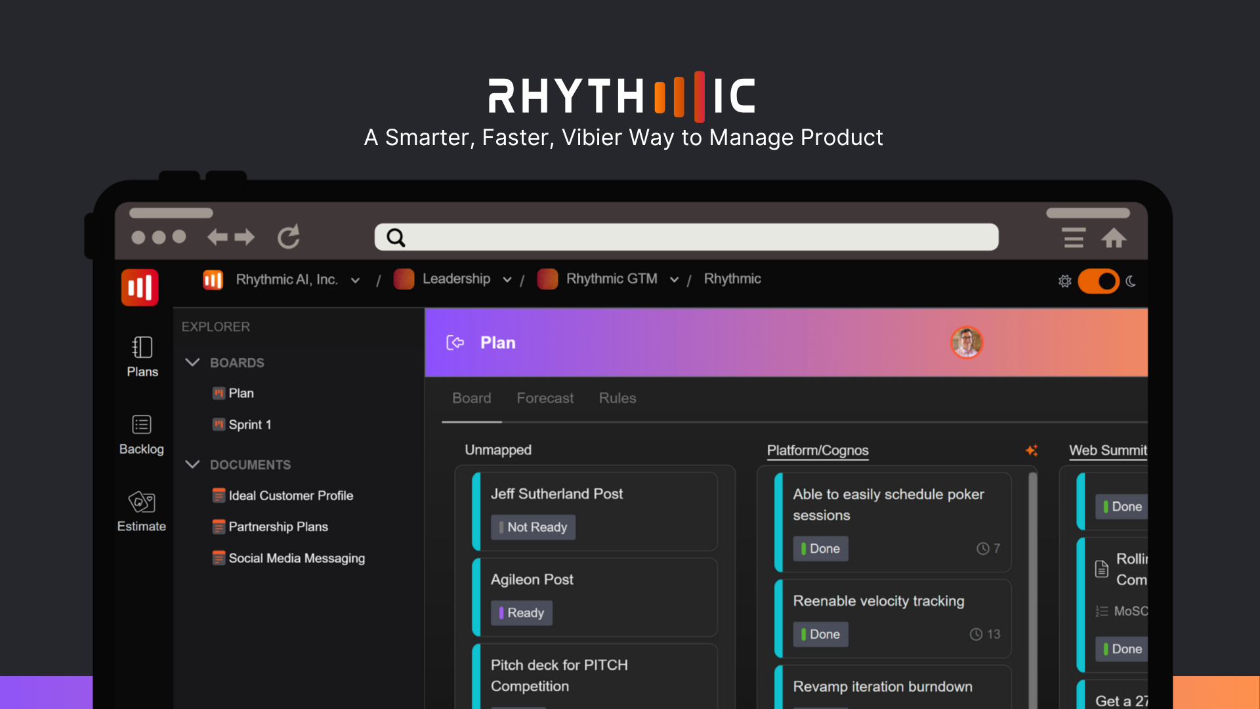Click the exit arrow icon beside Plan header
Viewport: 1260px width, 709px height.
[455, 342]
